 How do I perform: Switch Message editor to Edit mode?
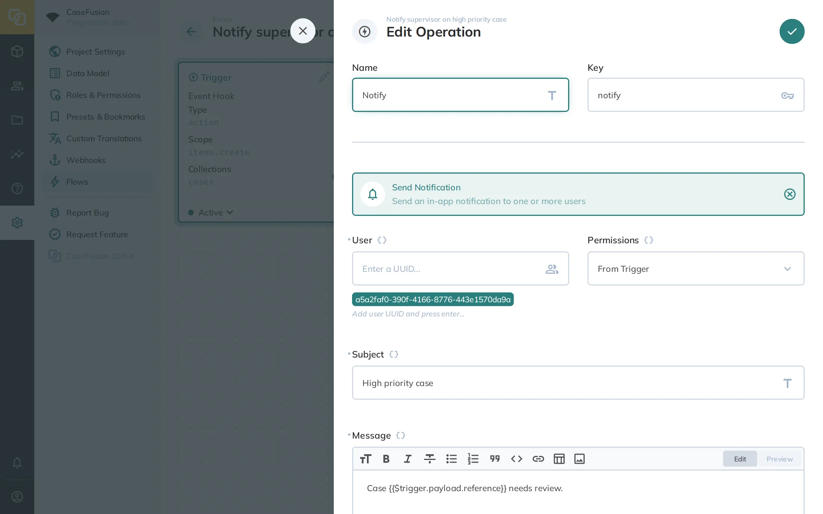point(740,459)
